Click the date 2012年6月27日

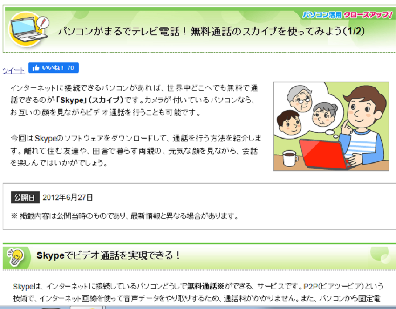pos(68,197)
